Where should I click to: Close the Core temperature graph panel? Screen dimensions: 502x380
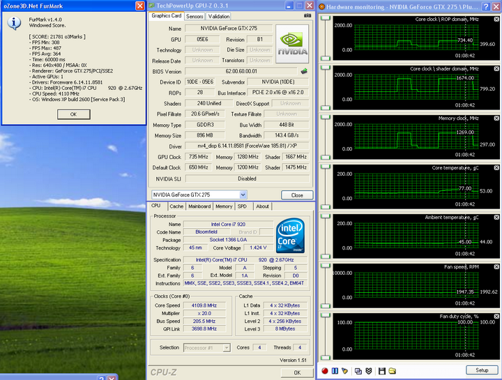coord(496,168)
